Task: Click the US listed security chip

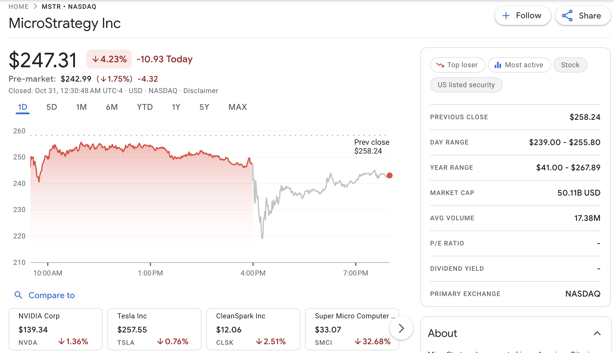Action: tap(466, 85)
